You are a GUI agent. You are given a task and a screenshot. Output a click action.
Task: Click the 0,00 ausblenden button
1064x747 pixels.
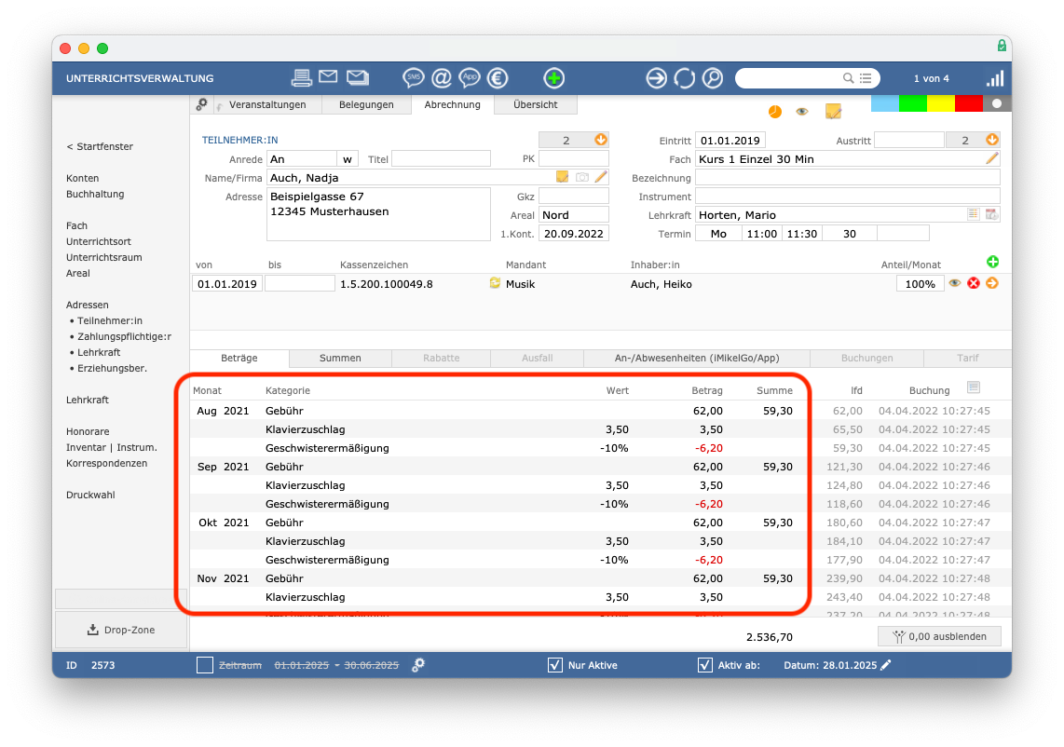[x=939, y=636]
